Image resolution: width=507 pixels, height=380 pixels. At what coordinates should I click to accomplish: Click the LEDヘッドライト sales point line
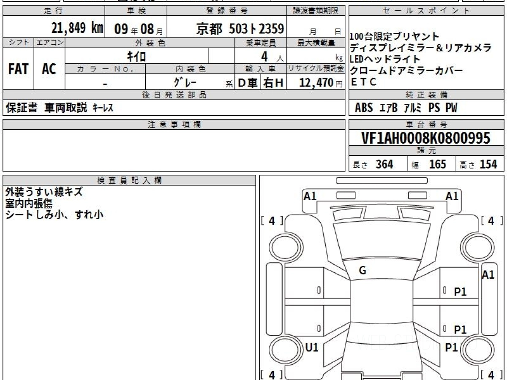click(385, 59)
